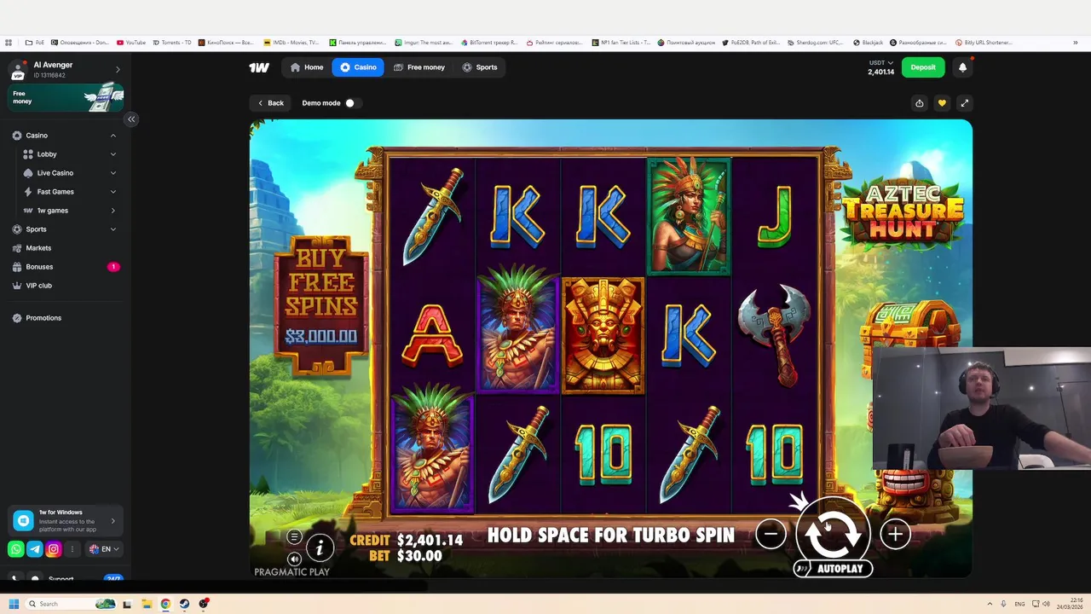Image resolution: width=1091 pixels, height=614 pixels.
Task: Open the slot game hamburger menu icon
Action: (x=294, y=537)
